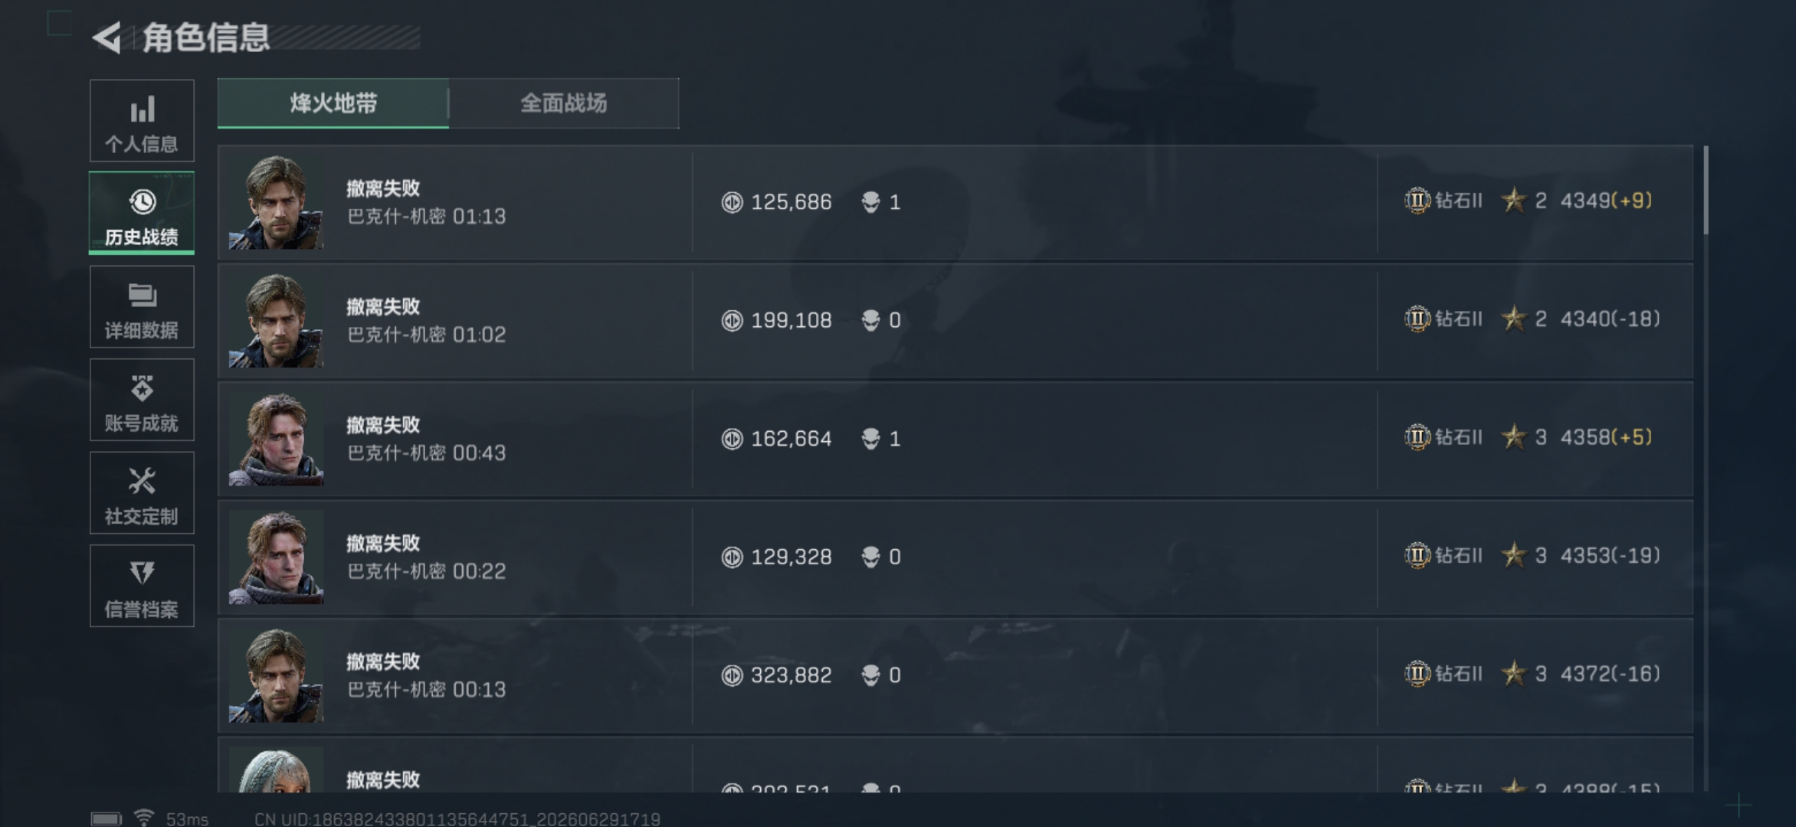The height and width of the screenshot is (827, 1796).
Task: Open the match record with 199,108 value
Action: click(x=955, y=321)
